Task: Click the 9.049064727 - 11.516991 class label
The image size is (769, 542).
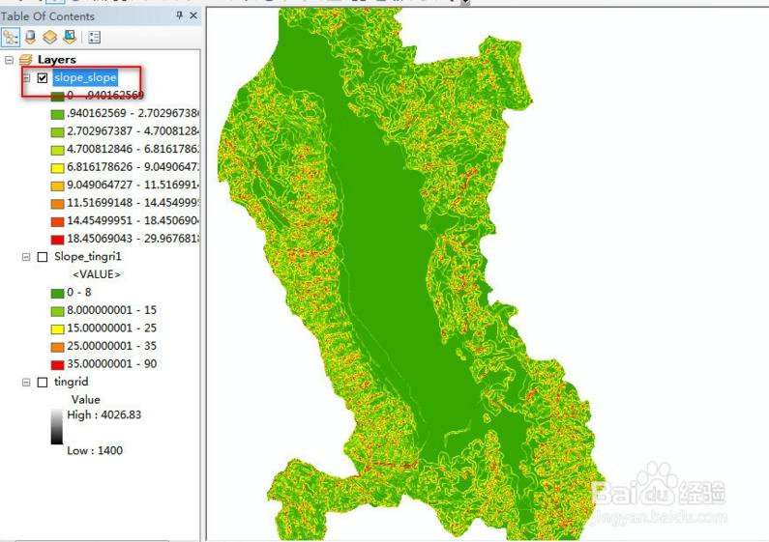Action: pyautogui.click(x=133, y=185)
